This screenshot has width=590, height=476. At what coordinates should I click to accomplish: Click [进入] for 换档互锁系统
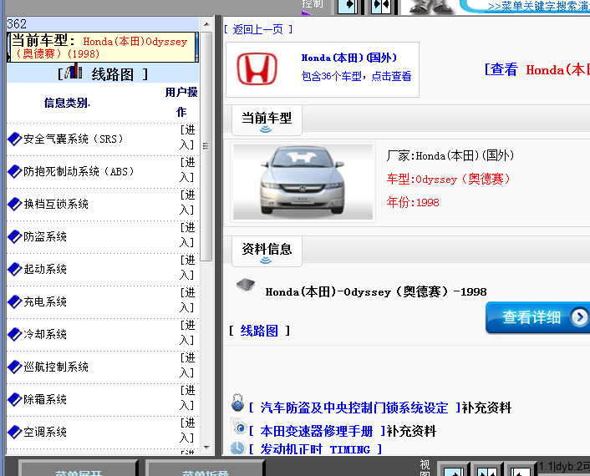tap(187, 202)
